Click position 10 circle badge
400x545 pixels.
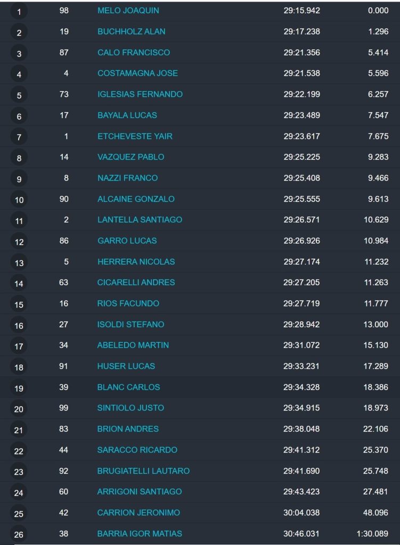tap(19, 200)
